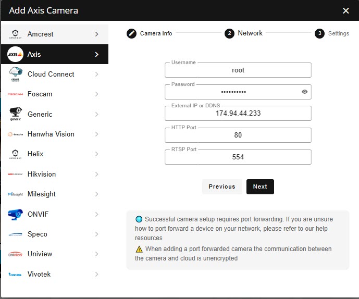359x299 pixels.
Task: Expand the Speco row chevron
Action: 97,234
